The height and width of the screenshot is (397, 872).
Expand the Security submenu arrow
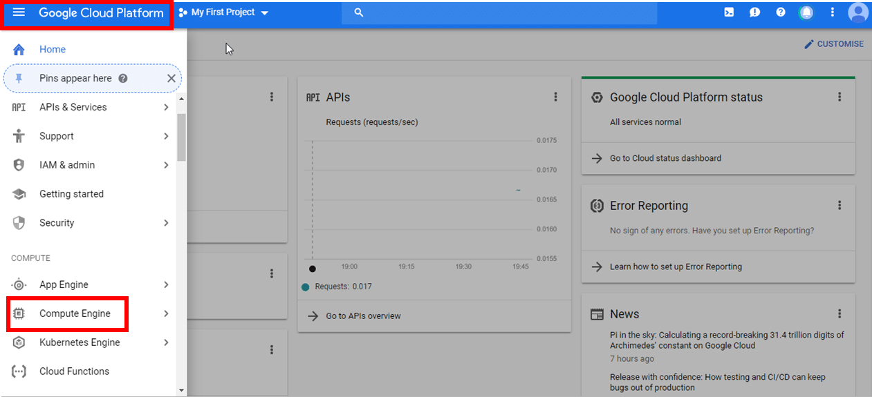(x=166, y=223)
